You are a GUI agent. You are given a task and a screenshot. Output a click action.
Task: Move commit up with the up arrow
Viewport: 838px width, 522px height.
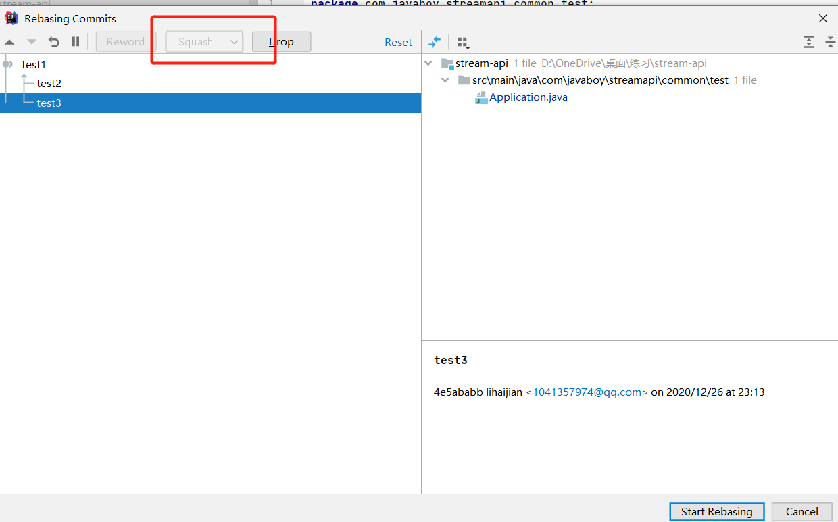pos(9,42)
